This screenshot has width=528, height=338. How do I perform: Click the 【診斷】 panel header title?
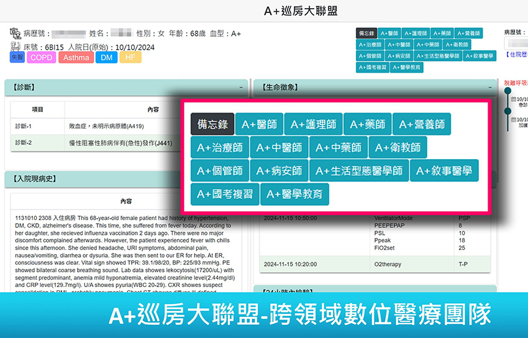tap(24, 88)
